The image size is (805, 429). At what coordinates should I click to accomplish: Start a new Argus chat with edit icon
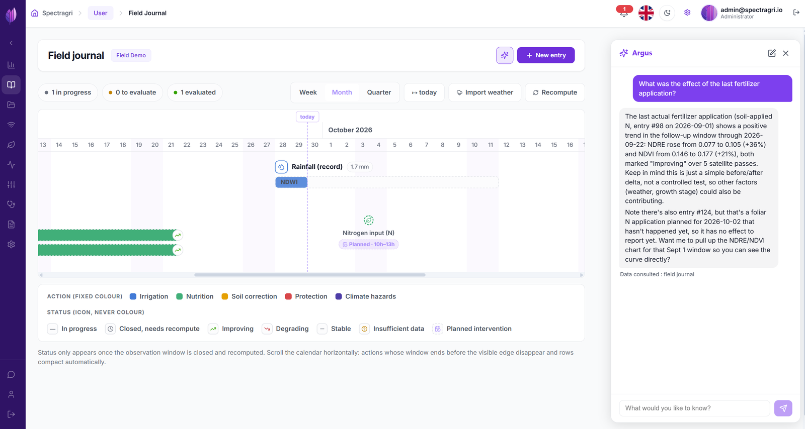click(772, 53)
